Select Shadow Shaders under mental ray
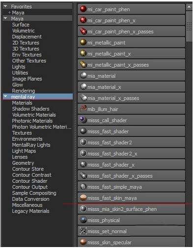This screenshot has height=249, width=194. (x=30, y=109)
